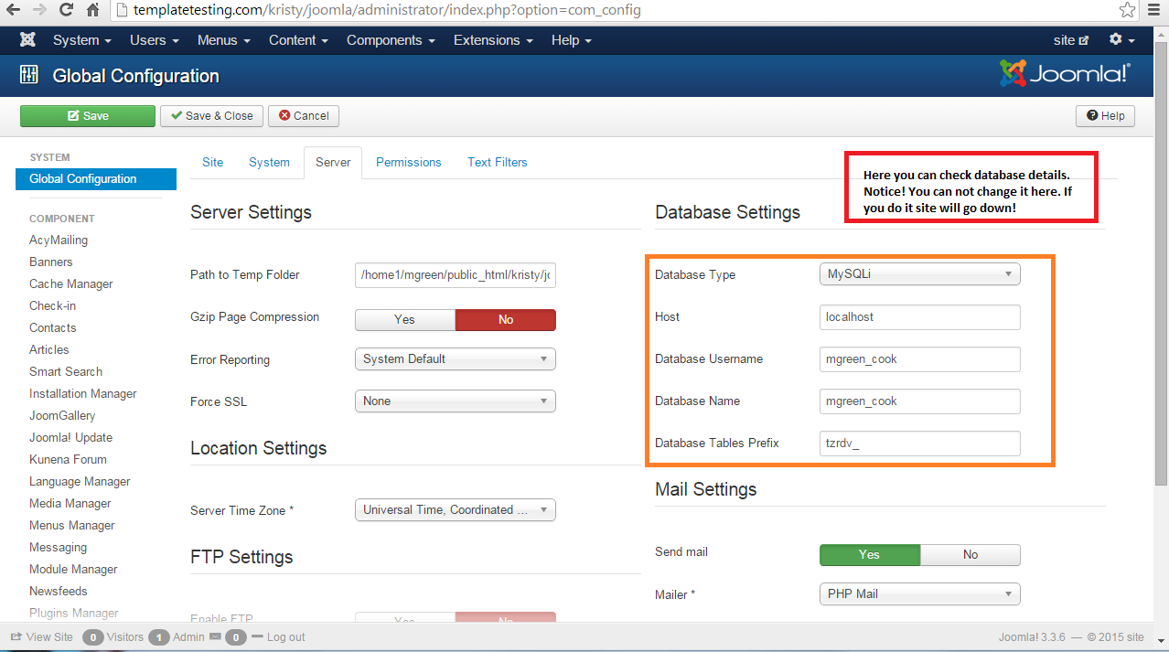
Task: Bookmark page with the star icon
Action: click(1128, 10)
